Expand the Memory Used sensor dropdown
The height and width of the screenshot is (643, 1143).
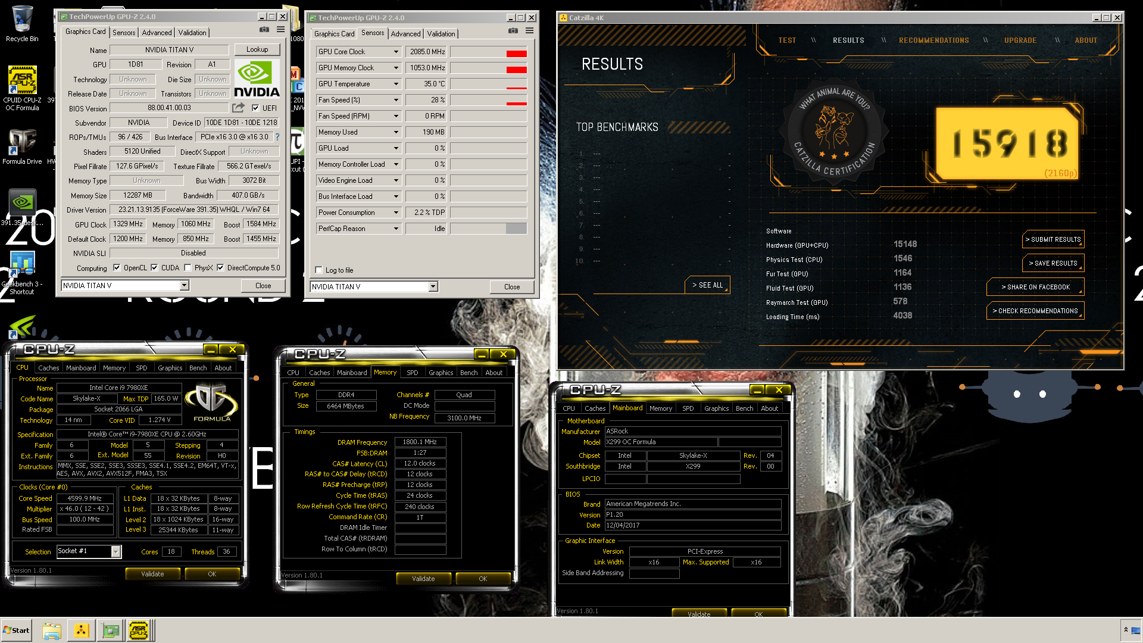pos(396,132)
